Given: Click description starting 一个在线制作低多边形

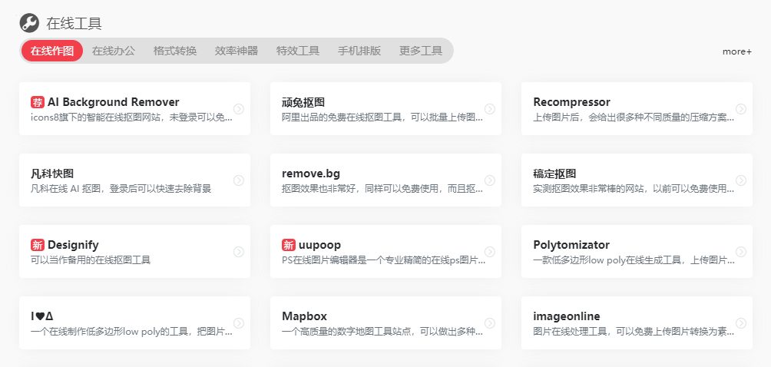Looking at the screenshot, I should pyautogui.click(x=131, y=332).
